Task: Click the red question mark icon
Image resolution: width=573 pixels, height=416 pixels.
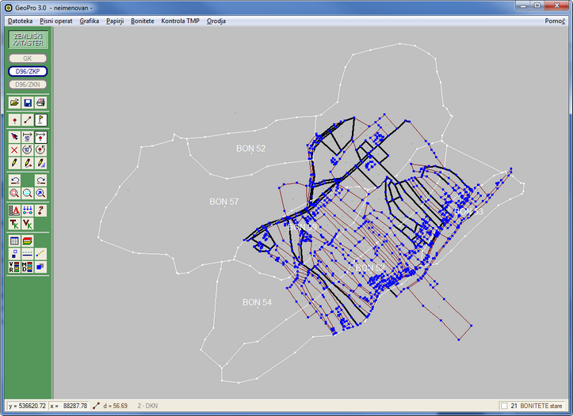Action: tap(40, 210)
